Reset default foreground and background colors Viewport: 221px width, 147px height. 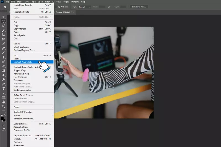tap(2, 115)
